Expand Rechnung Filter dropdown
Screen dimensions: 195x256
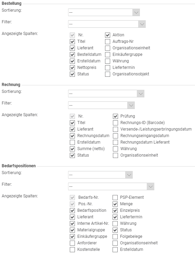point(131,105)
